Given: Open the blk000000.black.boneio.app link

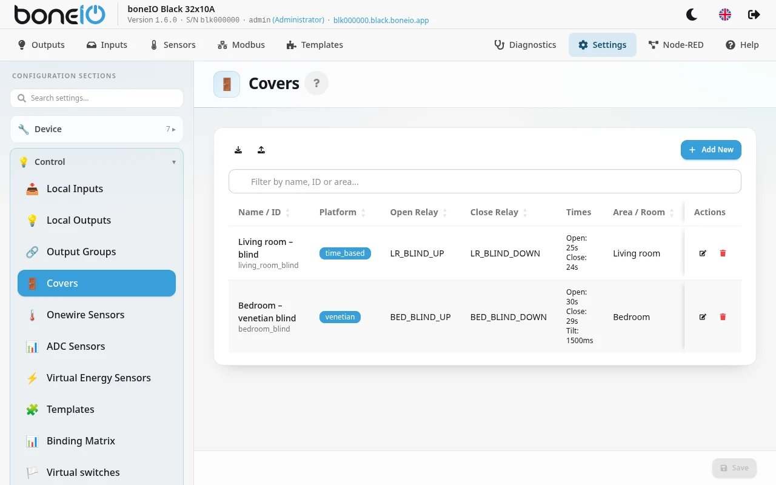Looking at the screenshot, I should (x=381, y=20).
